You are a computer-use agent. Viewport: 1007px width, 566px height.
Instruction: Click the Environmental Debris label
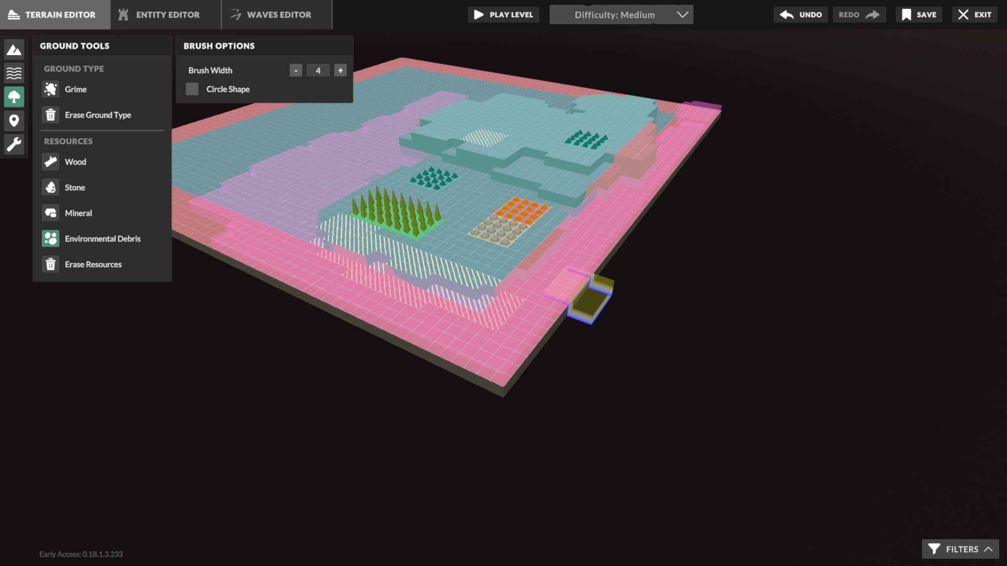(103, 239)
